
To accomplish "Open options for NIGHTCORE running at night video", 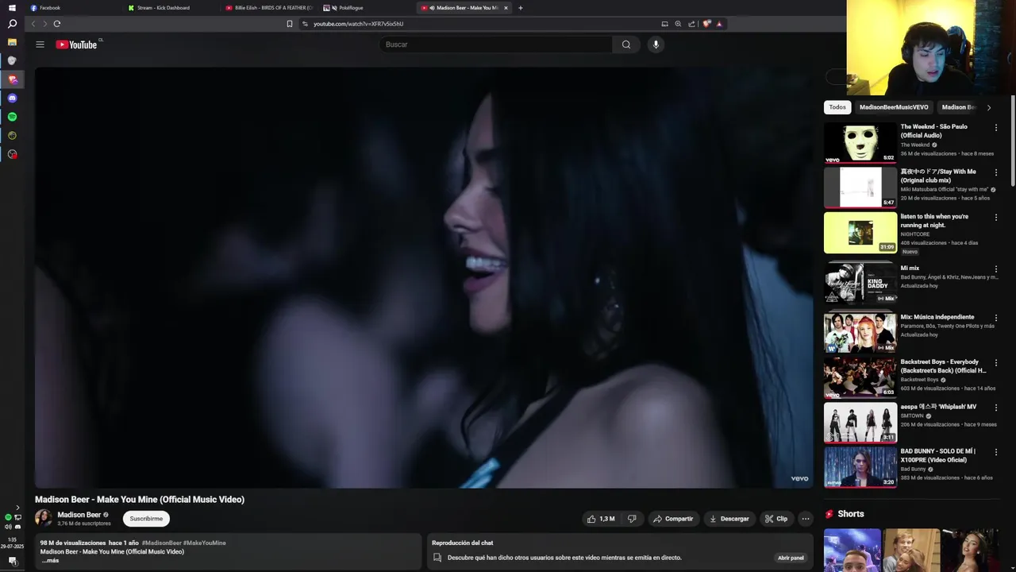I will pyautogui.click(x=995, y=217).
